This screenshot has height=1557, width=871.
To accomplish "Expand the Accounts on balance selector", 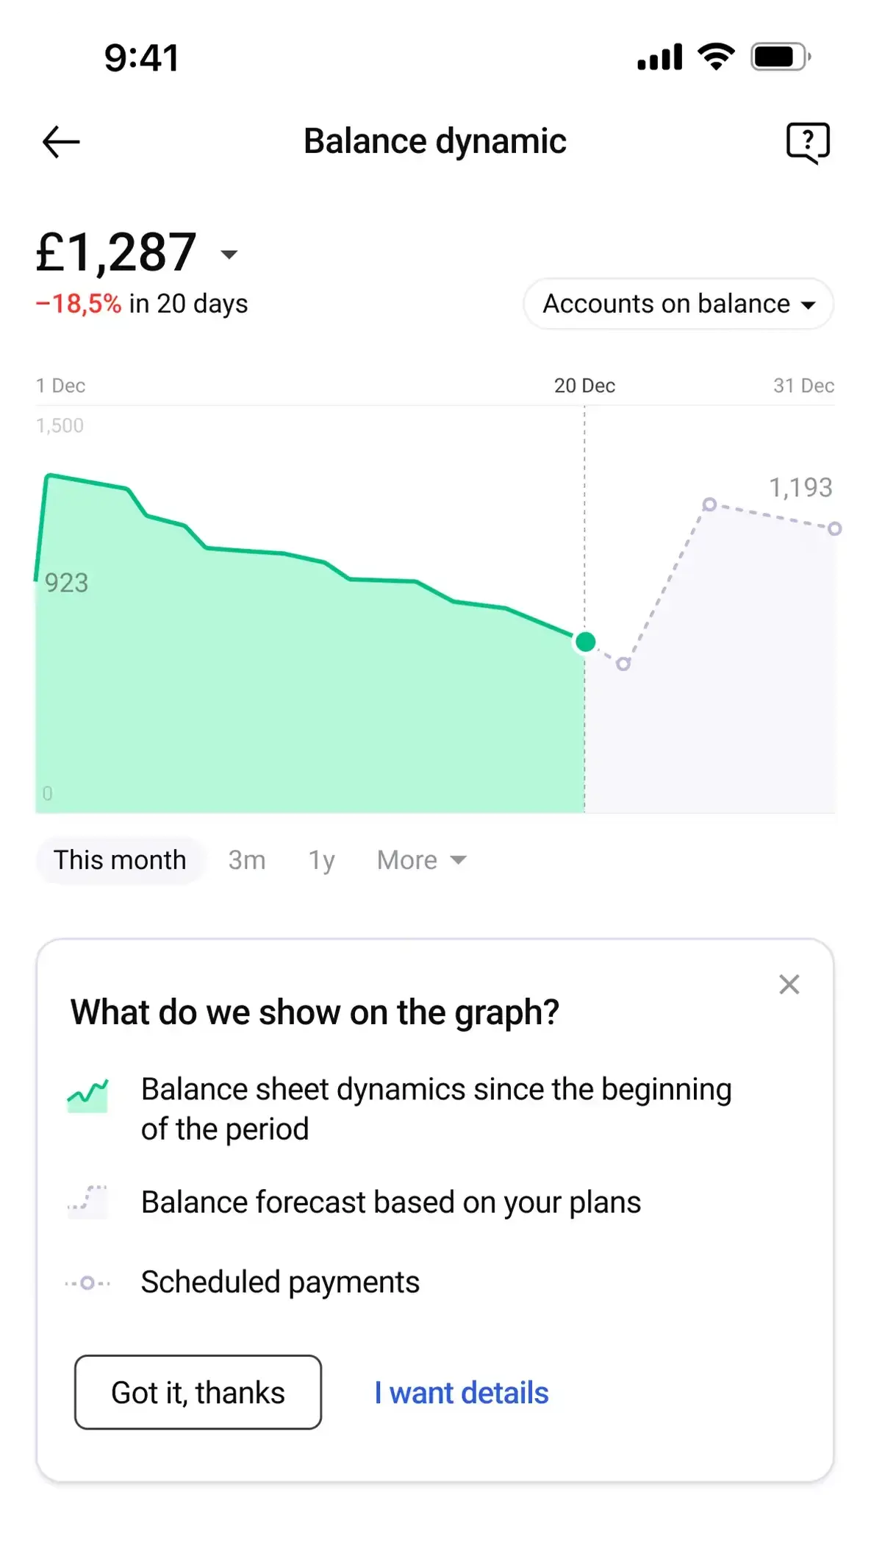I will pos(677,304).
